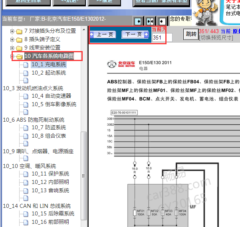Click right-arrow panel layout icon
Image resolution: width=240 pixels, height=227 pixels.
tap(138, 22)
